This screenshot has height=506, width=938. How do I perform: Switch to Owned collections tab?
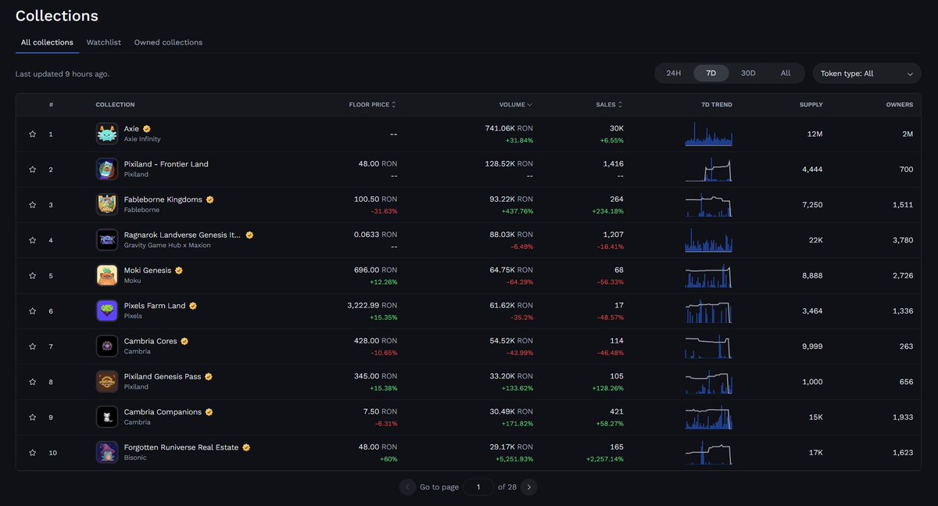pos(168,42)
